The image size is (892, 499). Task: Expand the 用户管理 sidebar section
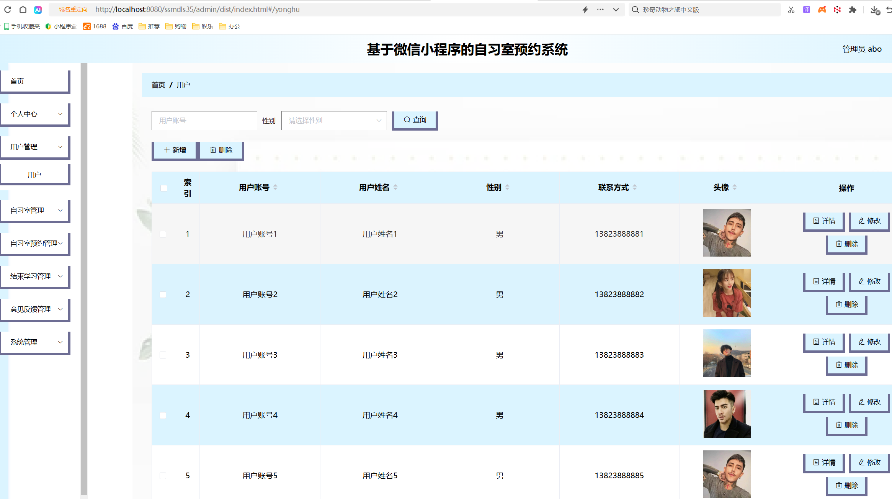35,147
